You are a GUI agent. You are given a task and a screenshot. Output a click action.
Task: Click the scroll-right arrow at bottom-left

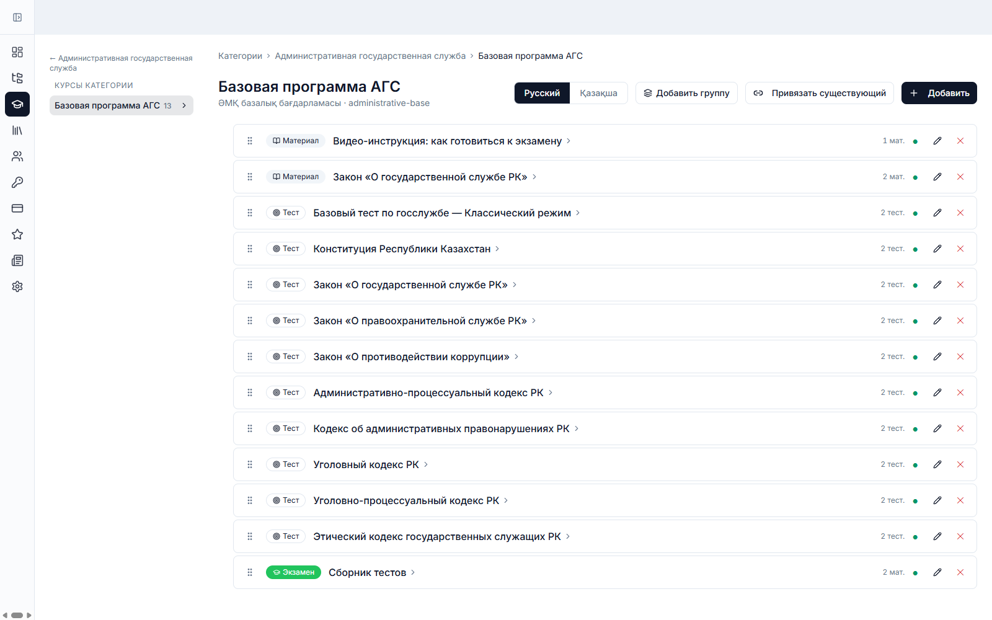[x=29, y=615]
